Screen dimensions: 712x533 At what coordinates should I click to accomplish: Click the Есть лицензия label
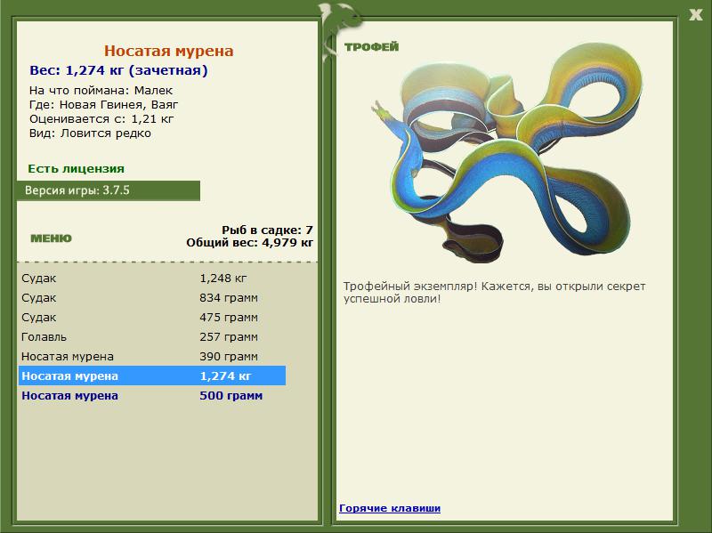tap(77, 169)
